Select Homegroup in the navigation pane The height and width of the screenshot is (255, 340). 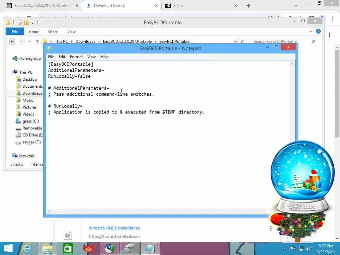pyautogui.click(x=30, y=58)
